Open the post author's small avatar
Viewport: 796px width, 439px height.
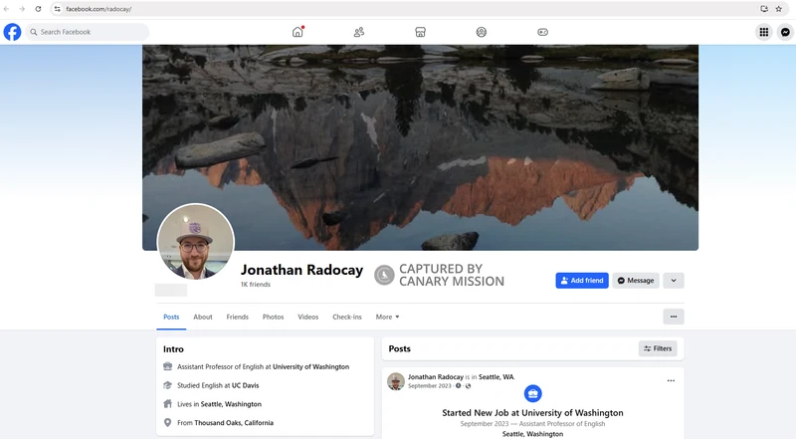pyautogui.click(x=396, y=381)
